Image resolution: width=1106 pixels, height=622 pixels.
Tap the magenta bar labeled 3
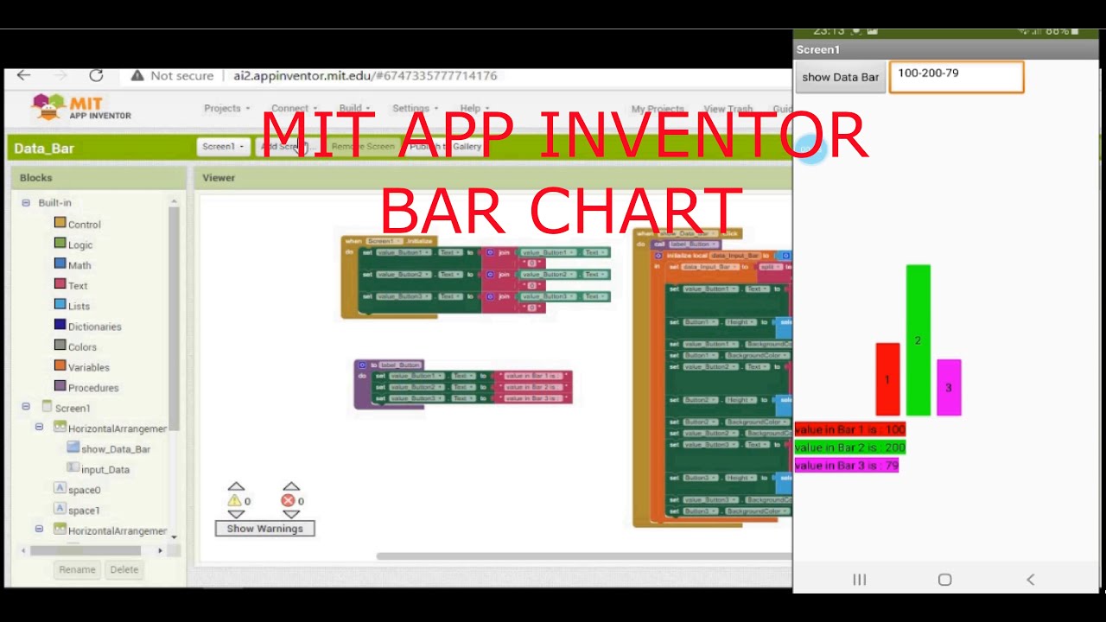click(x=949, y=388)
